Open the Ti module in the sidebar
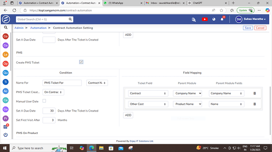The height and width of the screenshot is (152, 272). tap(6, 82)
